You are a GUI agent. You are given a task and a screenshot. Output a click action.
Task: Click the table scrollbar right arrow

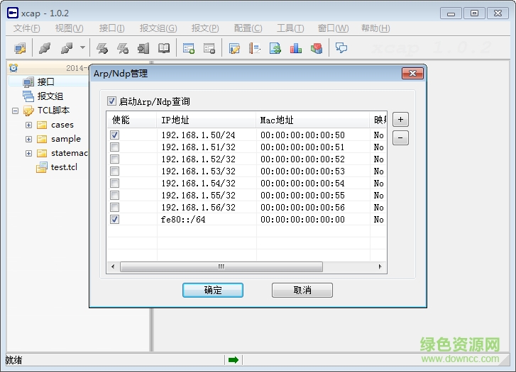tap(380, 266)
